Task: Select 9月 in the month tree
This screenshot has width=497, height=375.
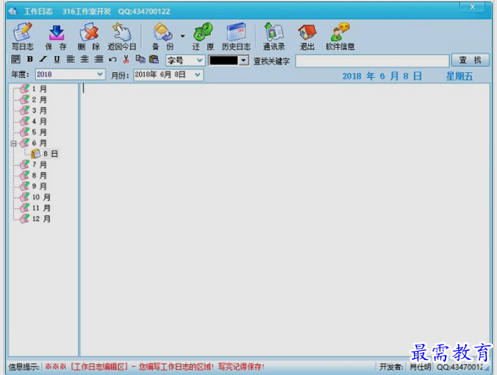Action: (x=40, y=186)
